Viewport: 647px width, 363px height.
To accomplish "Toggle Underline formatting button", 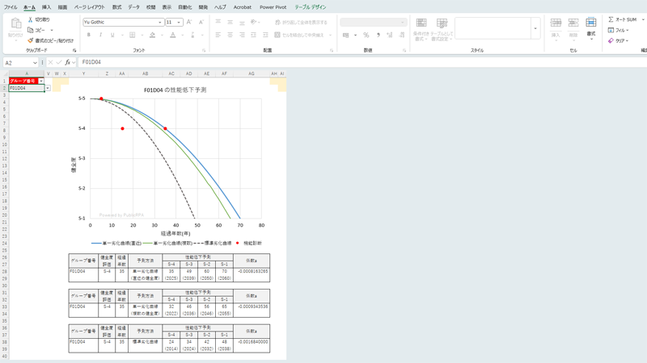I will (112, 35).
